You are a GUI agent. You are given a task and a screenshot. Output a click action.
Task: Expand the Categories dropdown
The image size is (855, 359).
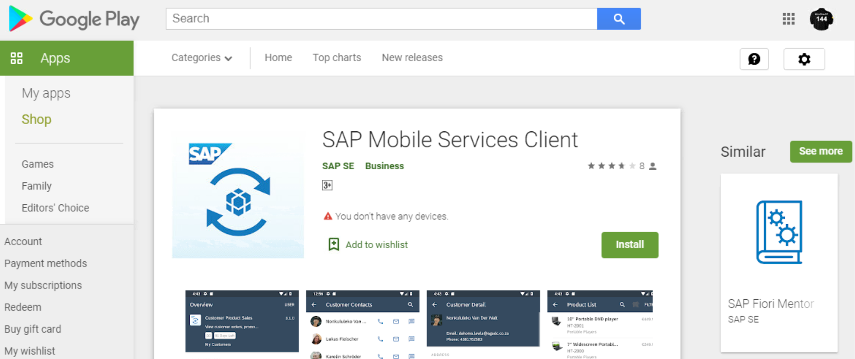tap(202, 58)
